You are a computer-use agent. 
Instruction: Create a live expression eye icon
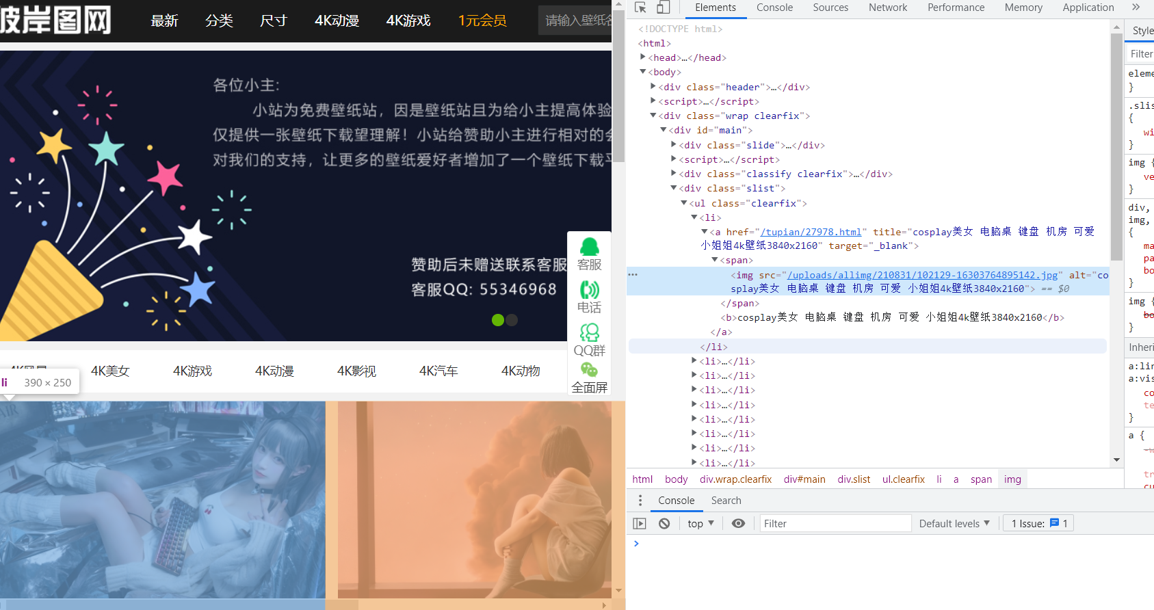pos(738,523)
